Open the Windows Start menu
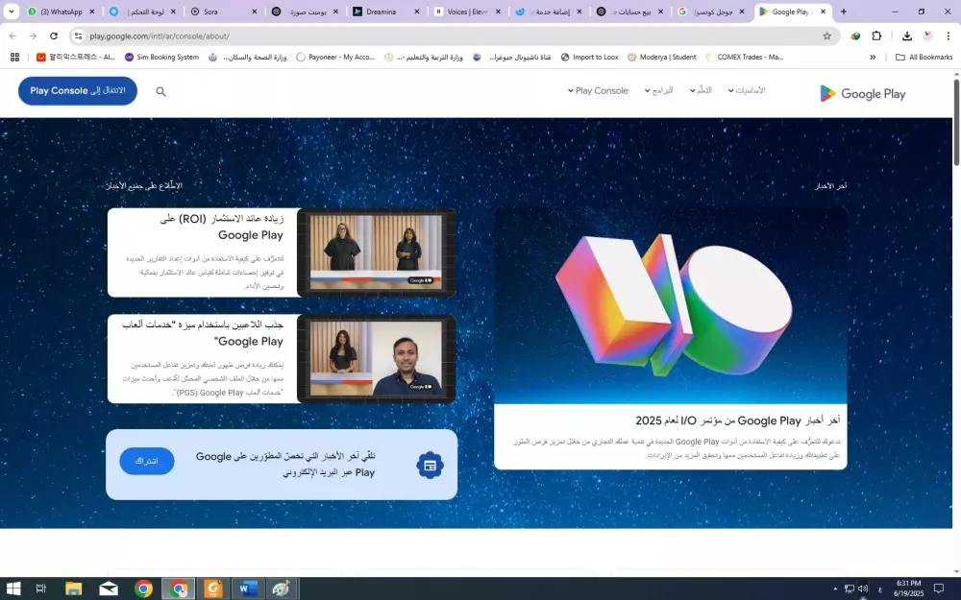Viewport: 961px width, 600px height. 13,588
